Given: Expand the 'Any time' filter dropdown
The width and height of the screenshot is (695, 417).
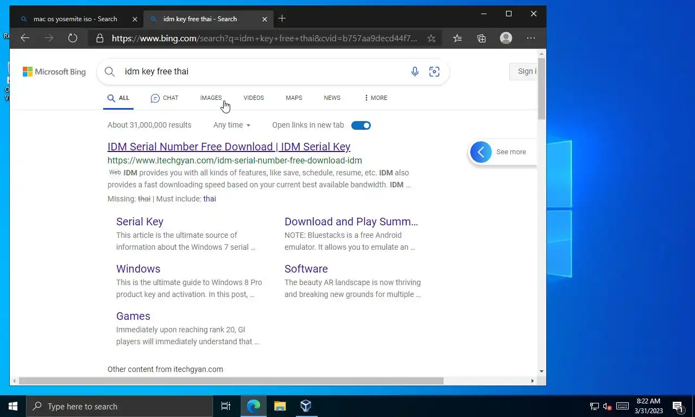Looking at the screenshot, I should pyautogui.click(x=232, y=125).
